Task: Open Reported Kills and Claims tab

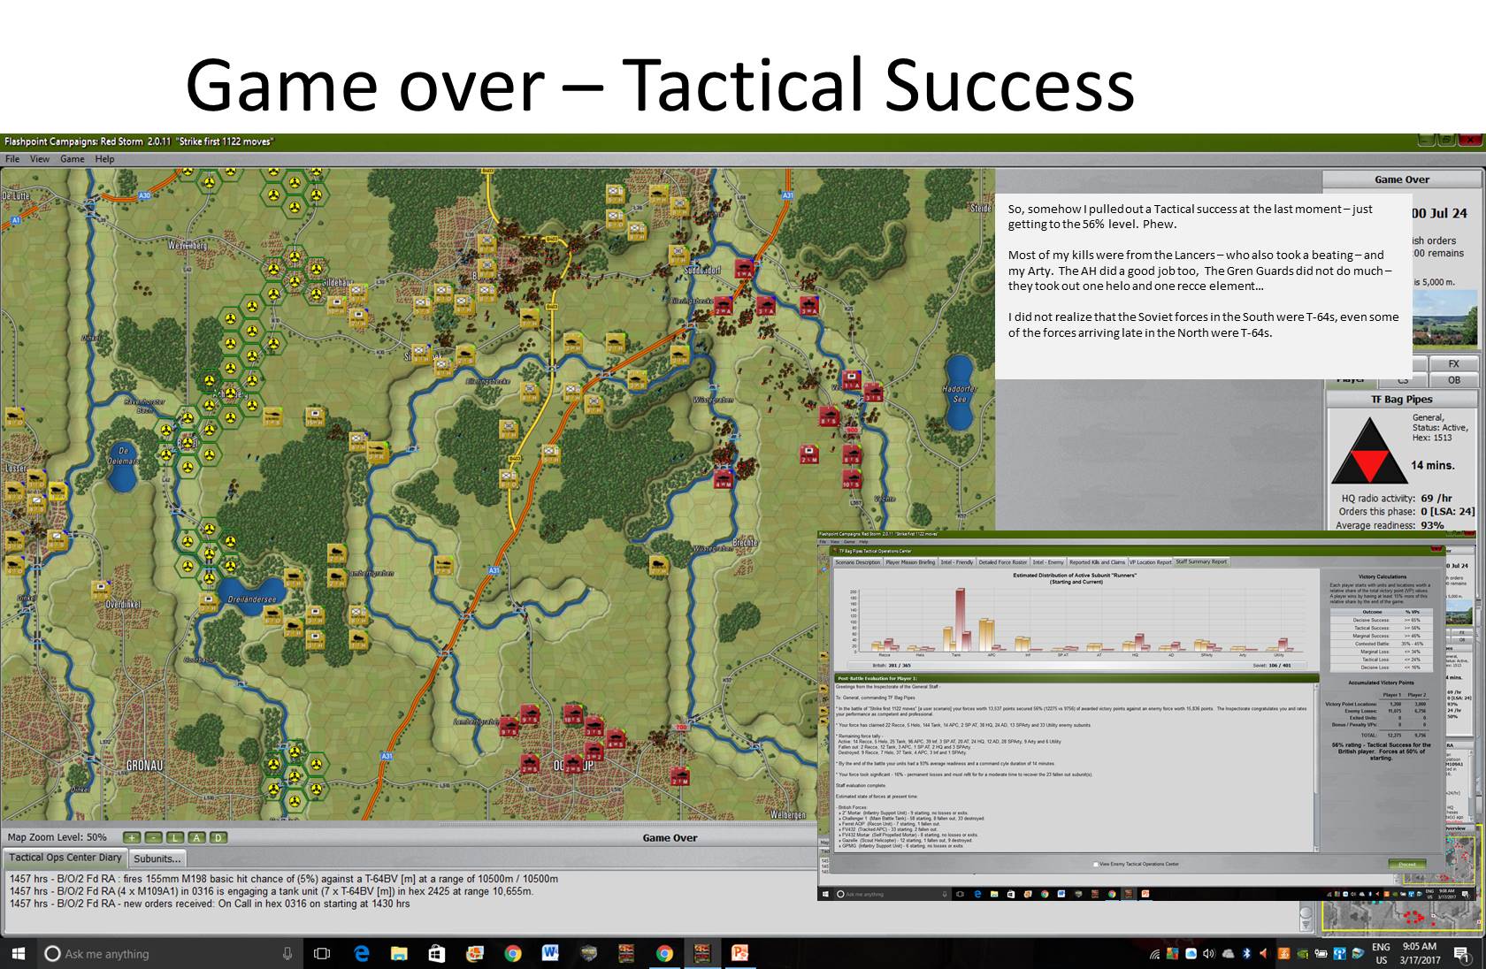Action: tap(1098, 562)
